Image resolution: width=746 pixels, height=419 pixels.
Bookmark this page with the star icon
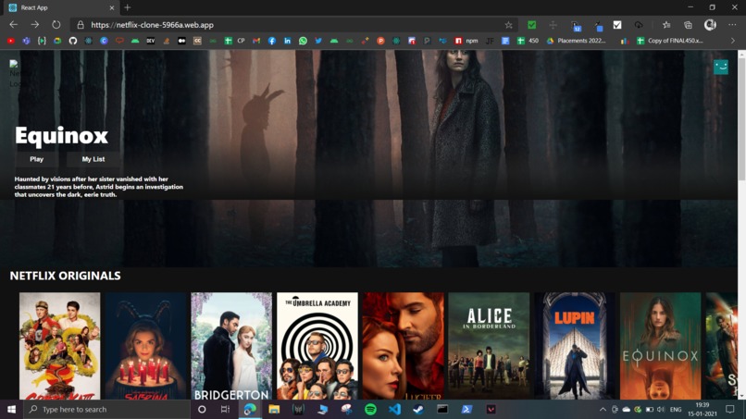tap(508, 25)
